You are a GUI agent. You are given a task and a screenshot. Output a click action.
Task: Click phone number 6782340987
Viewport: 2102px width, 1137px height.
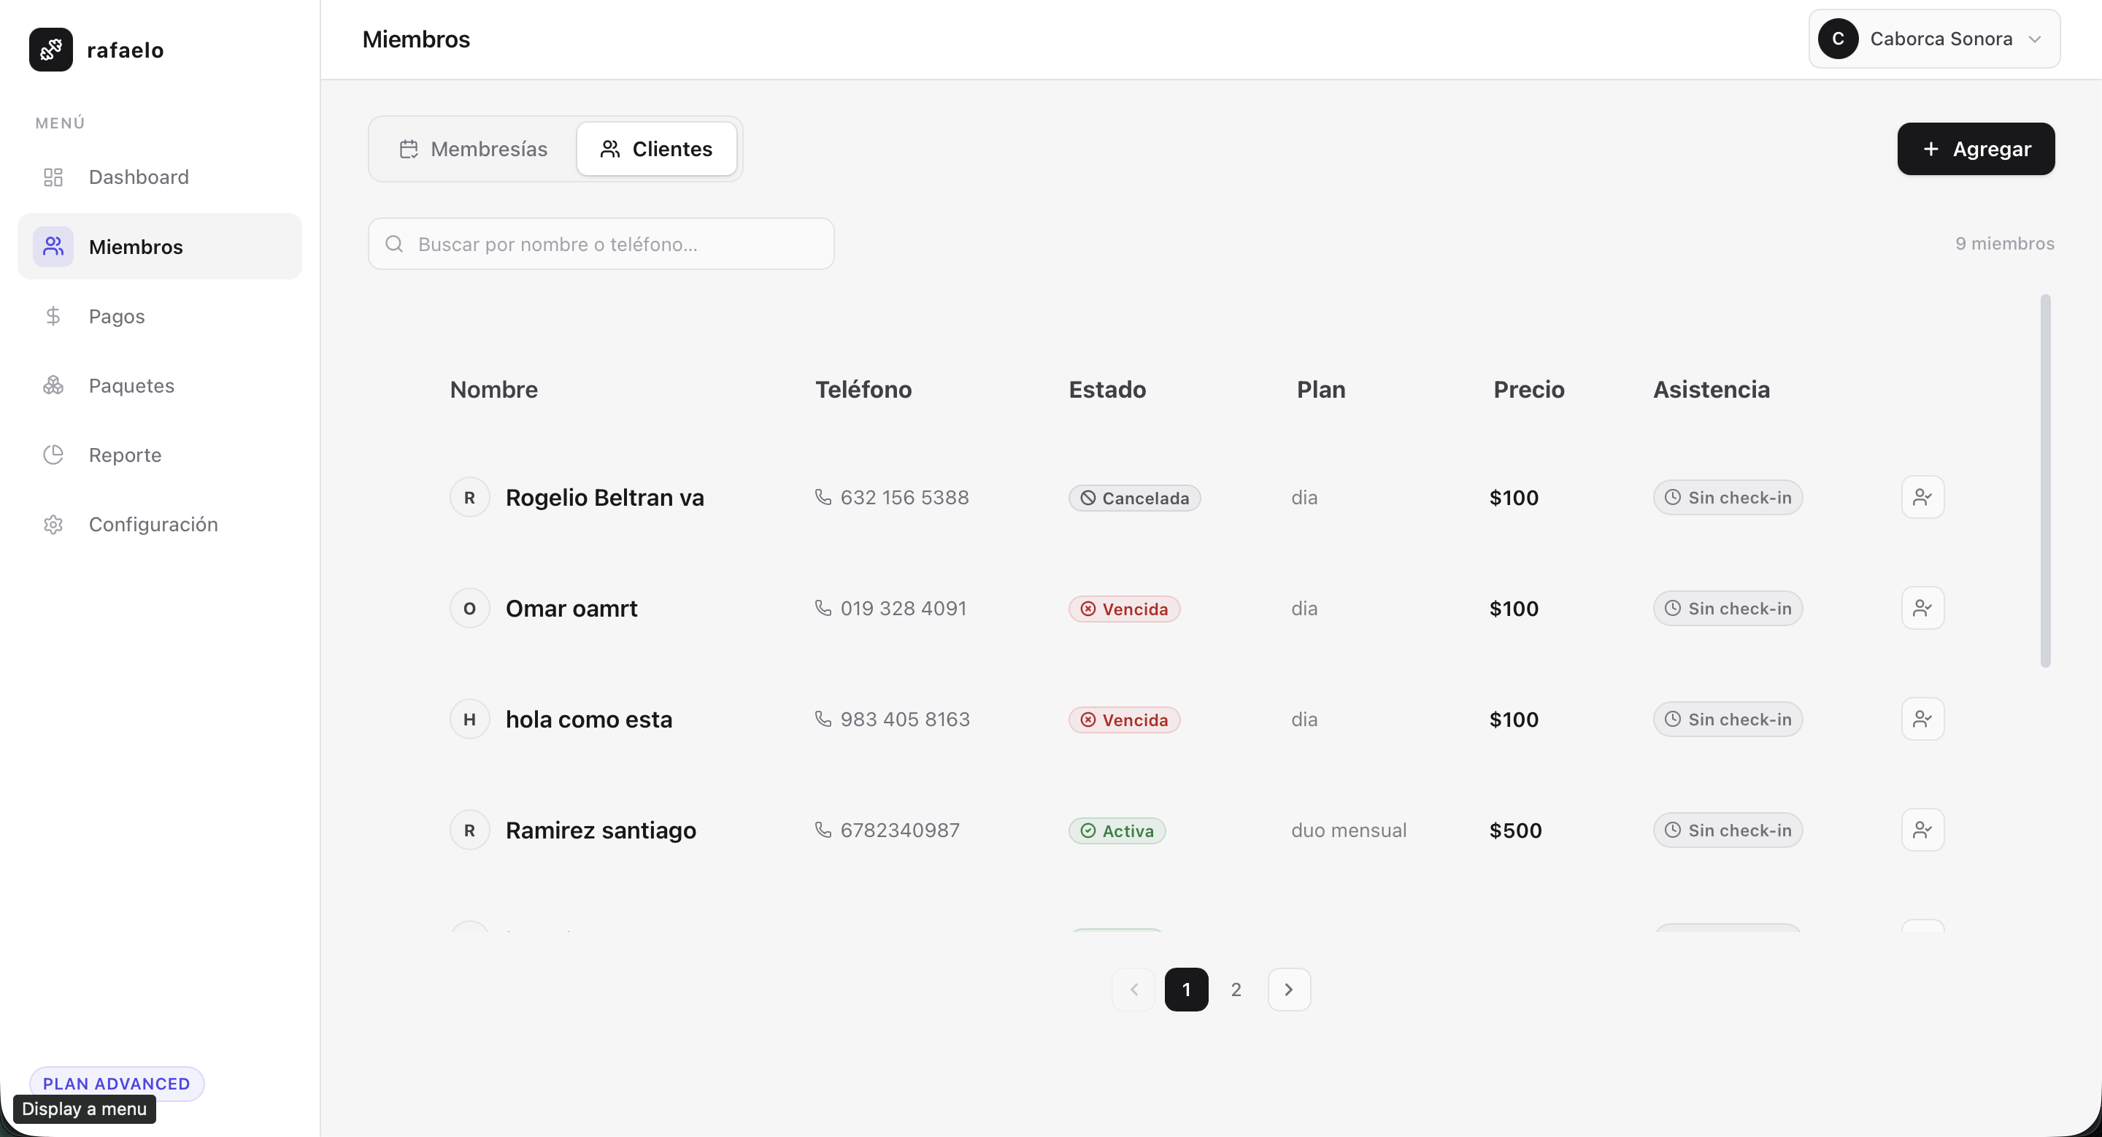[900, 830]
